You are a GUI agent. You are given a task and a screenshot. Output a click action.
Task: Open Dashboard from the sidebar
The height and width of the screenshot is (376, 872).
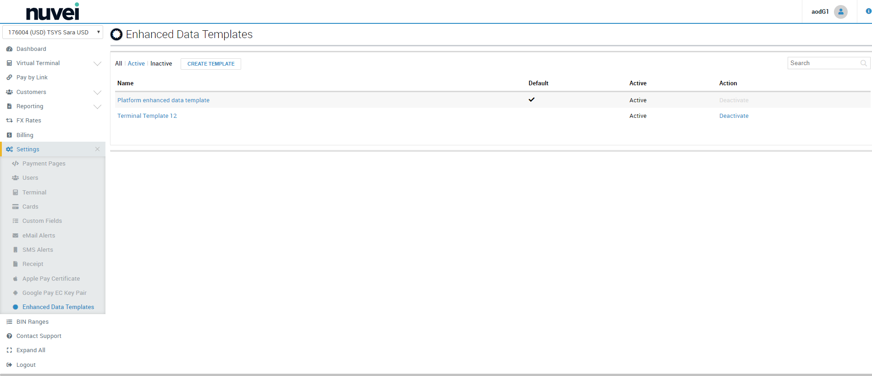pos(31,49)
